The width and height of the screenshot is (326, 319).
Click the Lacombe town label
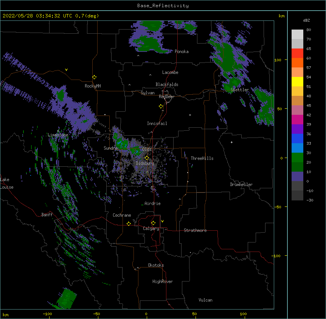tap(170, 72)
